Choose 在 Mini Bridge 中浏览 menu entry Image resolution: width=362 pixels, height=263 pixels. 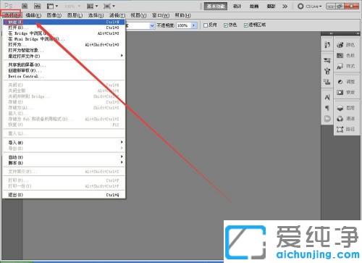pos(64,39)
